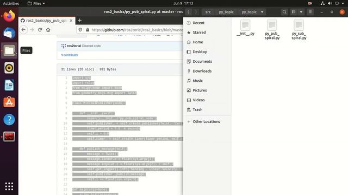Image resolution: width=348 pixels, height=195 pixels.
Task: Go to Home in the Files sidebar
Action: [x=207, y=42]
